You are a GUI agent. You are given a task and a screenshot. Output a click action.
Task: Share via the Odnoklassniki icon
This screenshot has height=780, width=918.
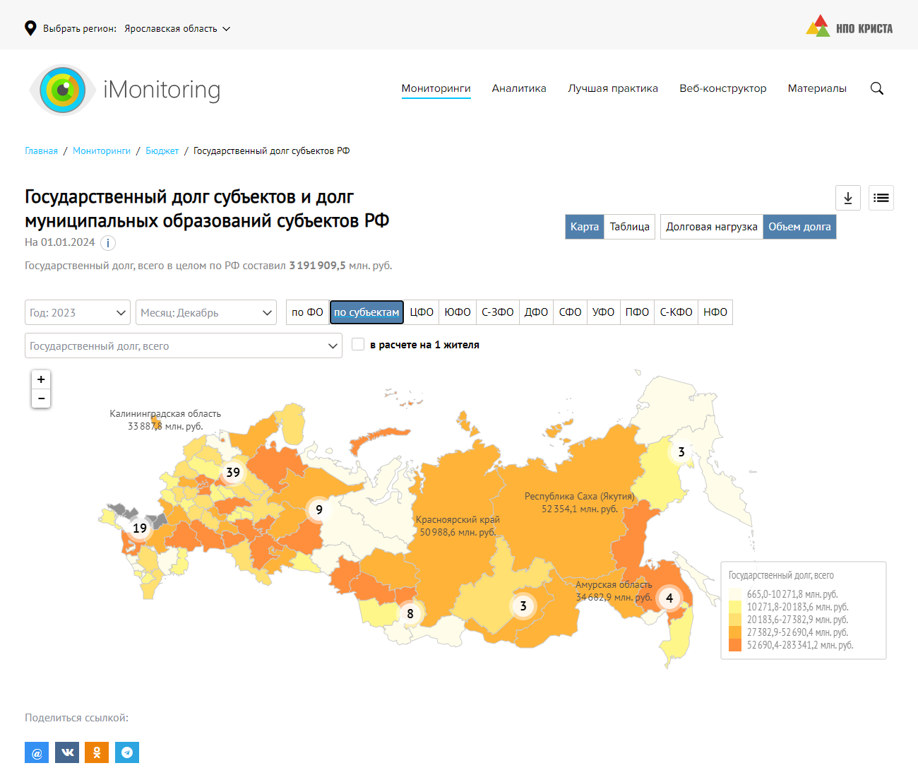tap(97, 752)
